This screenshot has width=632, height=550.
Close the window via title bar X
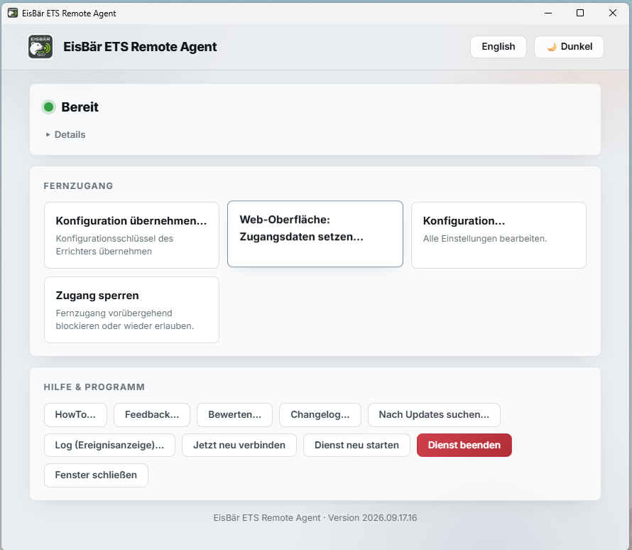(613, 13)
